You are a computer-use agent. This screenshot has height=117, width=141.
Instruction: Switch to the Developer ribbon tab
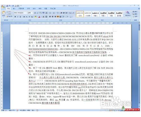click(x=53, y=8)
